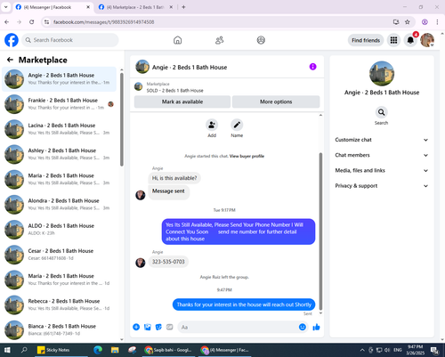Open conversation information purple icon
This screenshot has height=357, width=445.
(x=312, y=67)
